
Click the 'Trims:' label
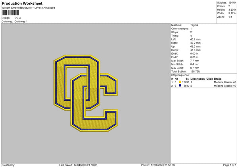point(175,36)
